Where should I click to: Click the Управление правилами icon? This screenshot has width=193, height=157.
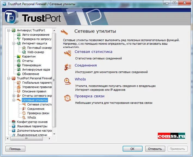(x=19, y=87)
